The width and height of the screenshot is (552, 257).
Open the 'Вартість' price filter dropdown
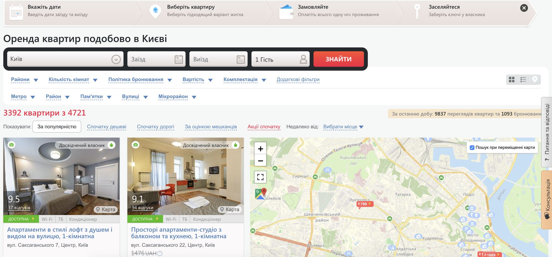(x=197, y=80)
